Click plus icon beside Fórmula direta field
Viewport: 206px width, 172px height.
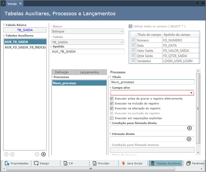pyautogui.click(x=189, y=139)
